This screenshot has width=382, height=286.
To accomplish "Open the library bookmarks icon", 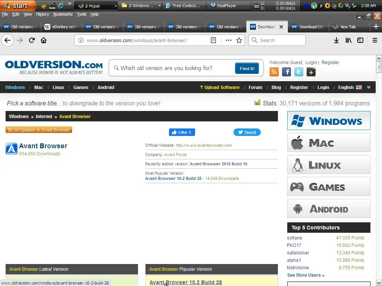I will click(x=348, y=40).
